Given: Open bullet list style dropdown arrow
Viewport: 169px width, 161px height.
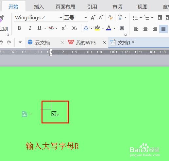Looking at the screenshot, I should [141, 18].
